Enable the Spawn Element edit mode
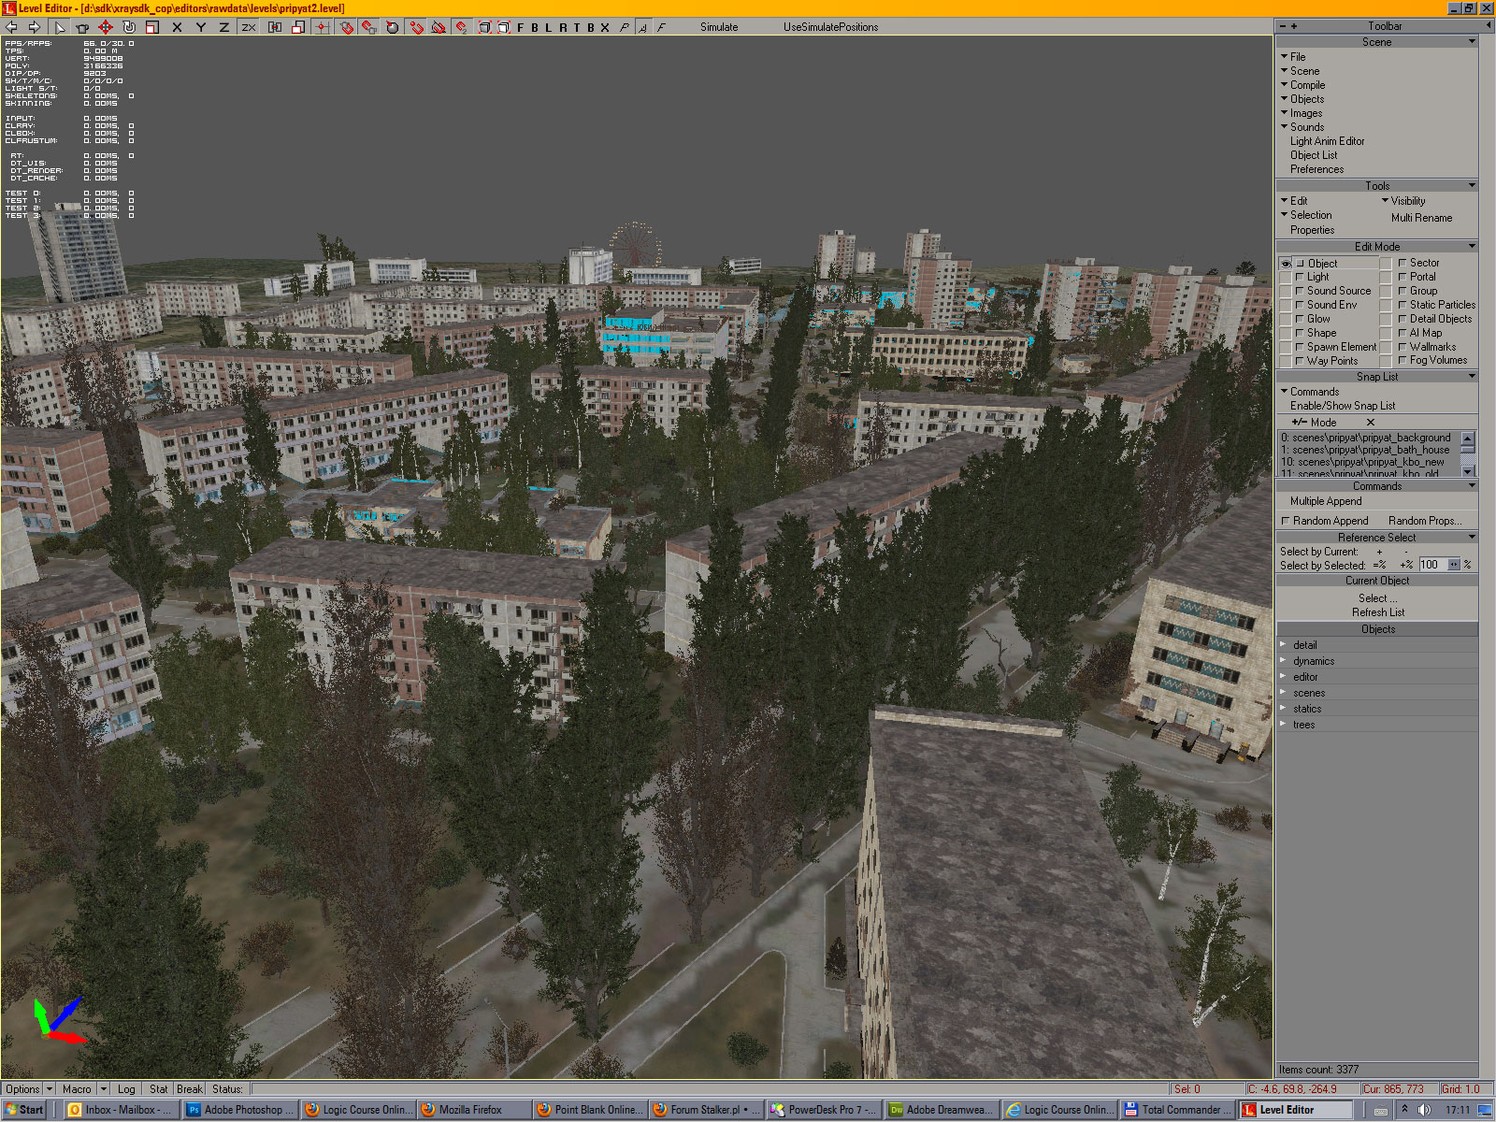Viewport: 1496px width, 1122px height. coord(1300,347)
